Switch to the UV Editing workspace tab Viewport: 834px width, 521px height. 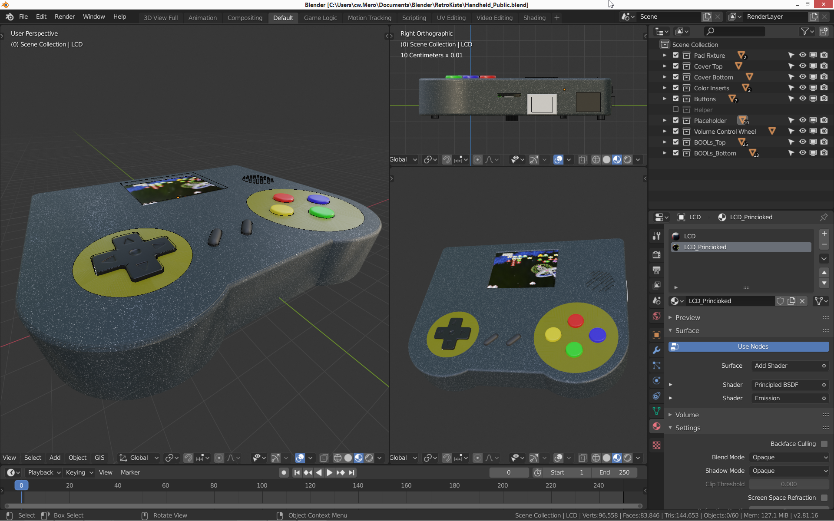[x=451, y=18]
